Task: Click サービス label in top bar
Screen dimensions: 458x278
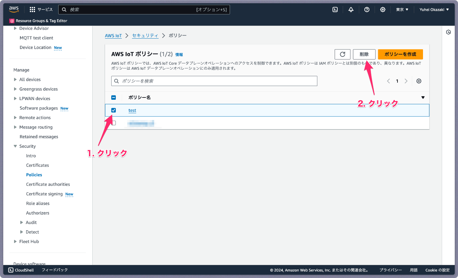Action: pos(45,10)
